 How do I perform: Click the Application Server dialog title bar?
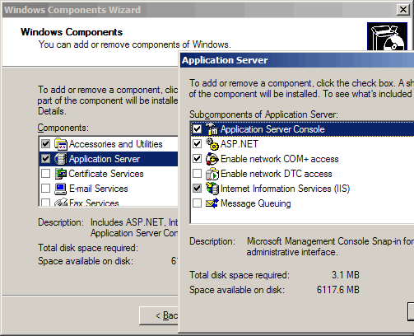(297, 60)
